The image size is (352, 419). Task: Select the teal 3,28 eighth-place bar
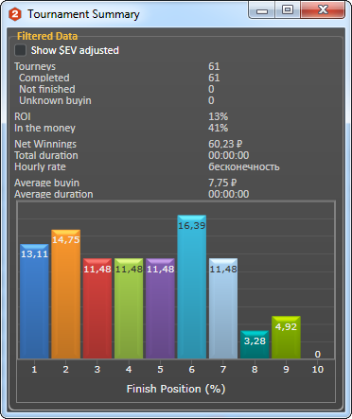[x=255, y=344]
